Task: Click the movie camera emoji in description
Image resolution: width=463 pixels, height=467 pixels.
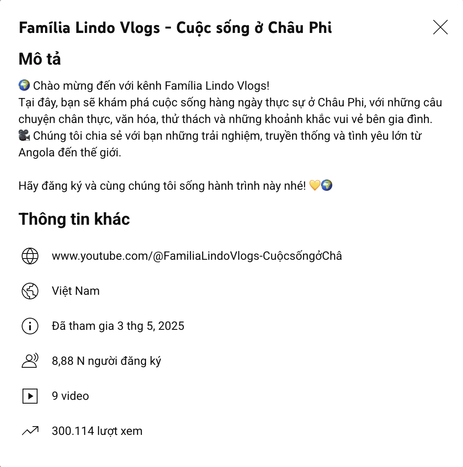Action: click(x=24, y=136)
